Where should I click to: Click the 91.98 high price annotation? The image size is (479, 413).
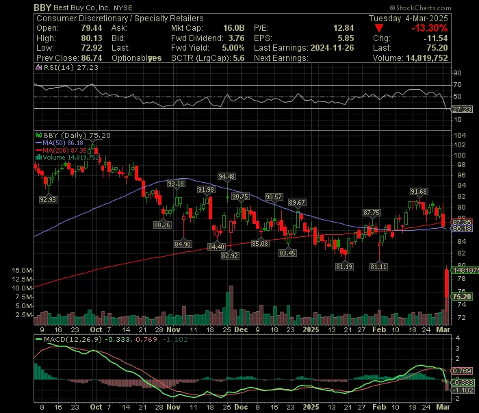(205, 190)
